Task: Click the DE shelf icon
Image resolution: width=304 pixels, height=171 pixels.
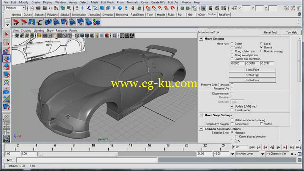Action: pyautogui.click(x=80, y=22)
